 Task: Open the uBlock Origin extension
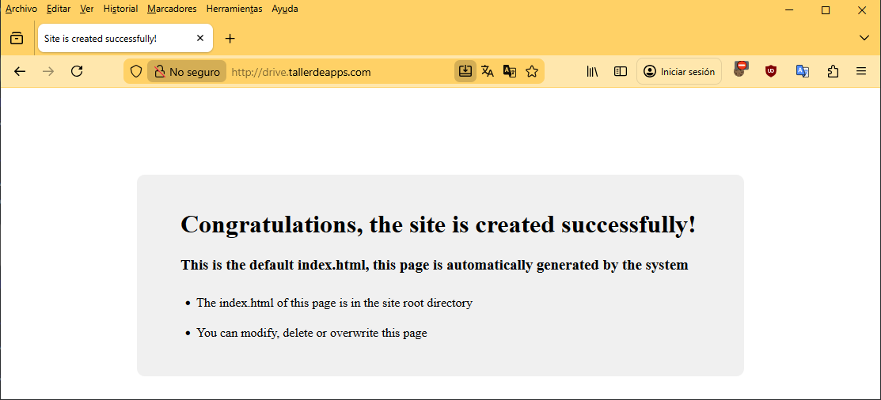(x=770, y=71)
